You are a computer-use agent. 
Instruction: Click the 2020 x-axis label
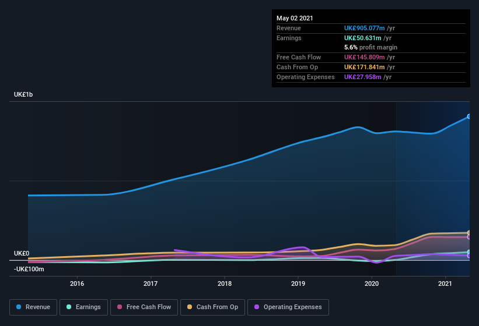point(372,284)
